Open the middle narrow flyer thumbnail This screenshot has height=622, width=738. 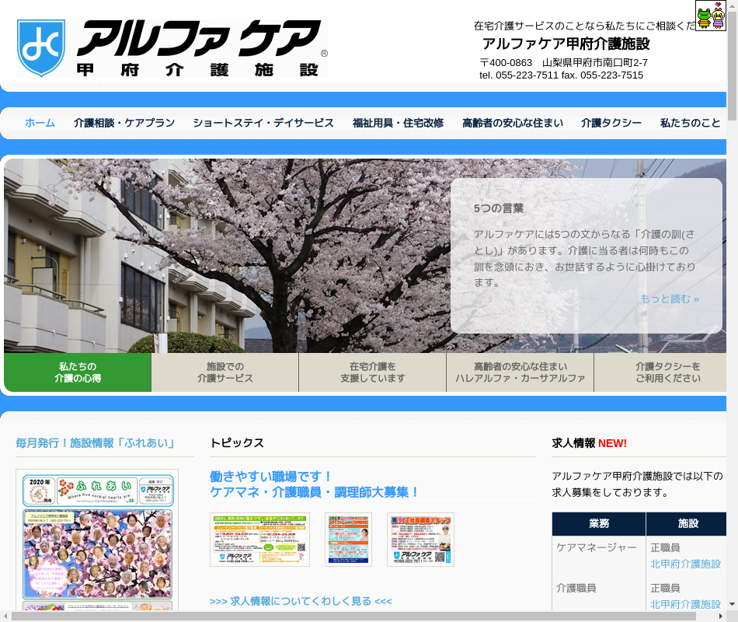click(348, 540)
